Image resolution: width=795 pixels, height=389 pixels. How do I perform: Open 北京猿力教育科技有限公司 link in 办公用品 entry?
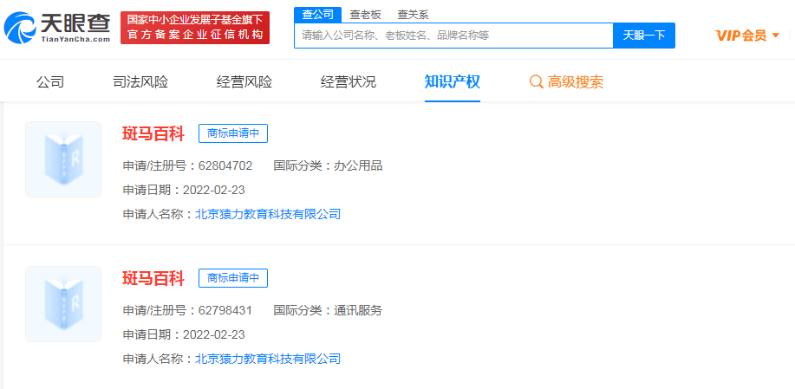pyautogui.click(x=268, y=214)
